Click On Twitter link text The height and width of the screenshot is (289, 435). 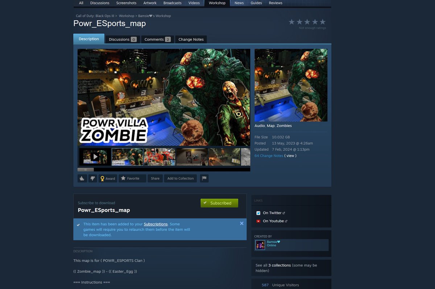click(x=272, y=213)
